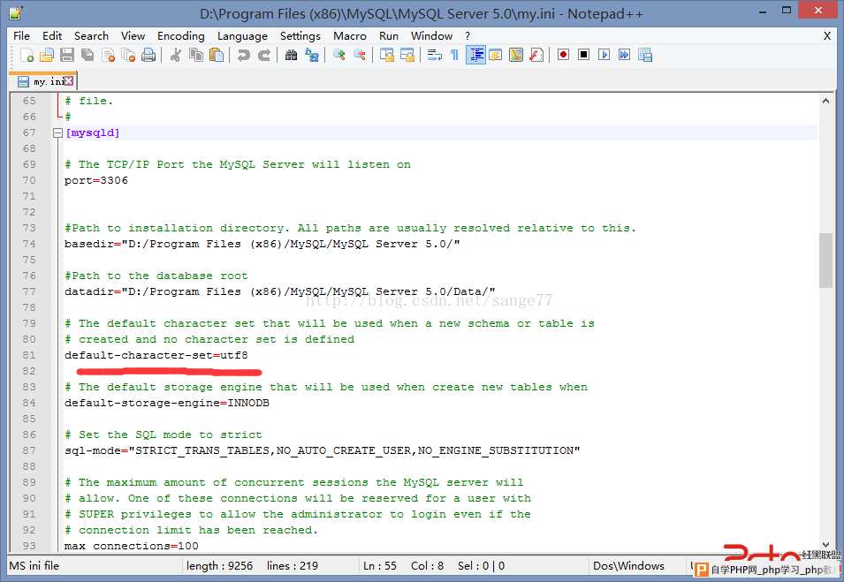Click the default-storage-engine=INNODB line
844x582 pixels.
point(167,403)
